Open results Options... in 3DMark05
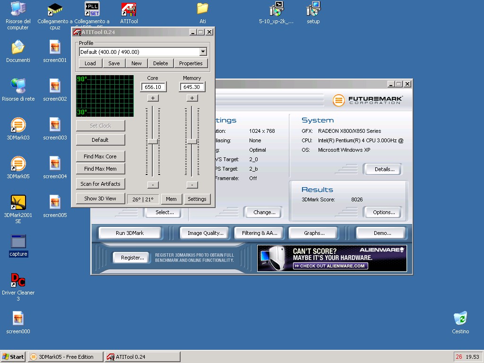484x363 pixels. pyautogui.click(x=384, y=212)
